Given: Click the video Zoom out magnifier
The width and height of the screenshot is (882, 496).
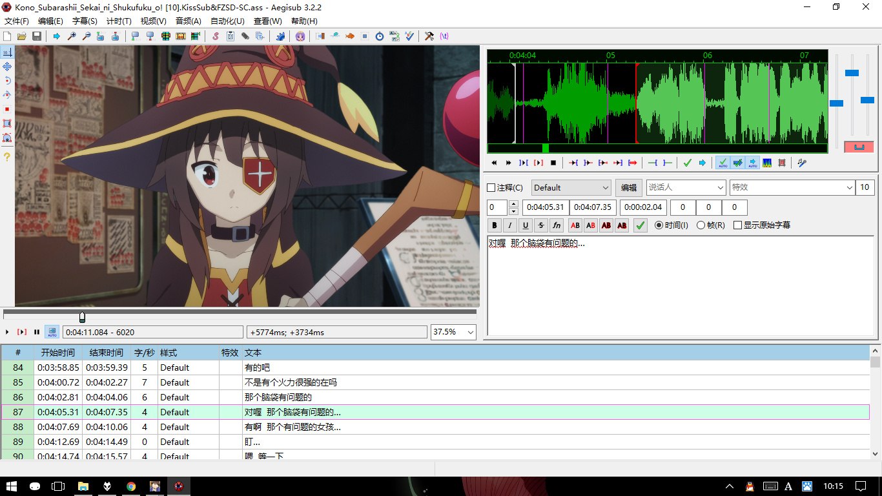Looking at the screenshot, I should [x=87, y=36].
